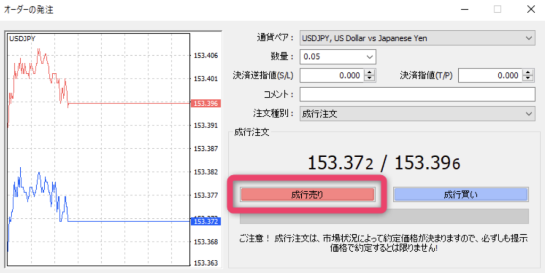Focus the コメント text field
The image size is (545, 273).
[x=417, y=95]
